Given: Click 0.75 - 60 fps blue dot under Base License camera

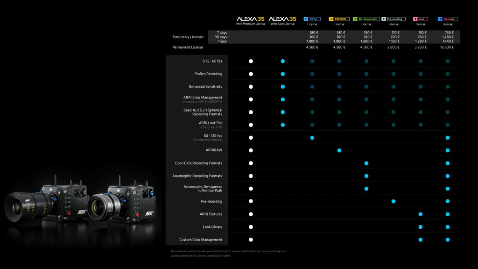Looking at the screenshot, I should click(x=283, y=61).
